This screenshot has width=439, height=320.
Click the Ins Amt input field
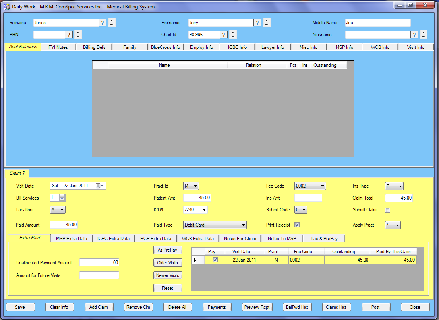coord(308,198)
